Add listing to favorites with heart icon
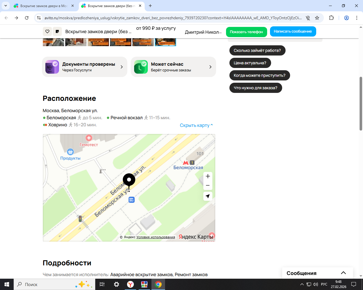 (47, 31)
